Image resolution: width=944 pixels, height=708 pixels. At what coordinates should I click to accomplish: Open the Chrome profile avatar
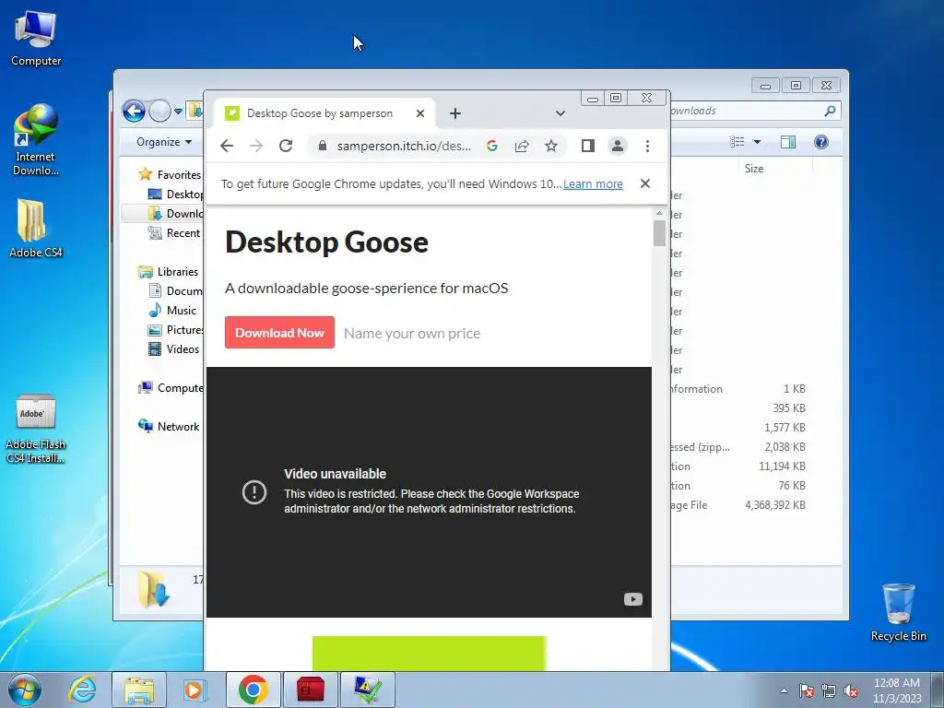click(617, 146)
